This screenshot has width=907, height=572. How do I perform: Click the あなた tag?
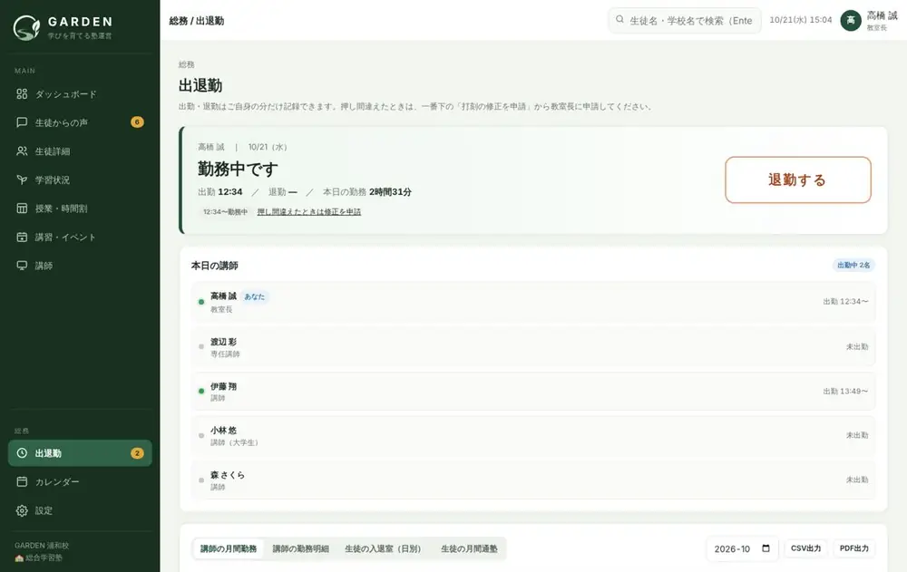point(255,296)
